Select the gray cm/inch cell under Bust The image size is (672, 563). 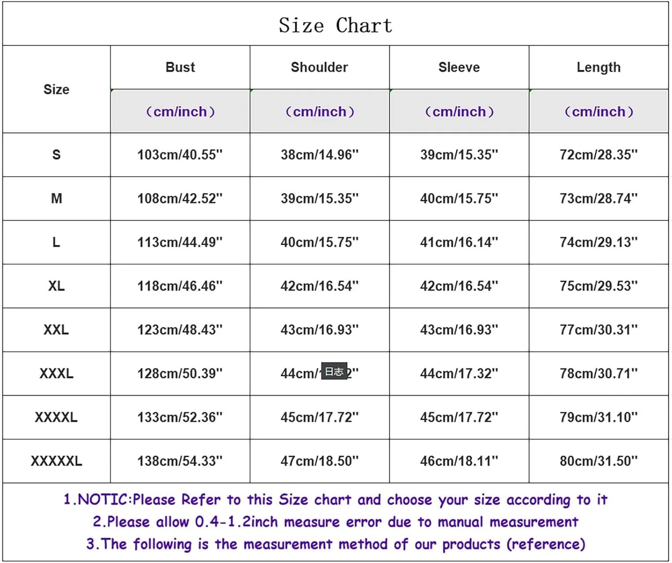click(x=180, y=111)
